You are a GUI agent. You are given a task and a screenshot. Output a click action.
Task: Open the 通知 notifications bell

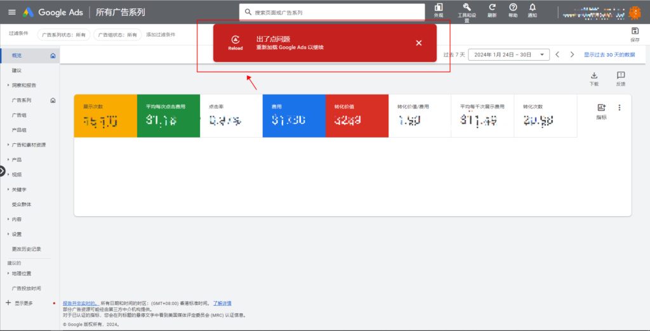click(533, 7)
